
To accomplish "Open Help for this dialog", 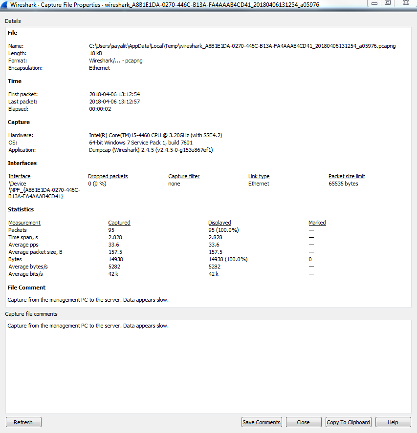I will tap(393, 422).
